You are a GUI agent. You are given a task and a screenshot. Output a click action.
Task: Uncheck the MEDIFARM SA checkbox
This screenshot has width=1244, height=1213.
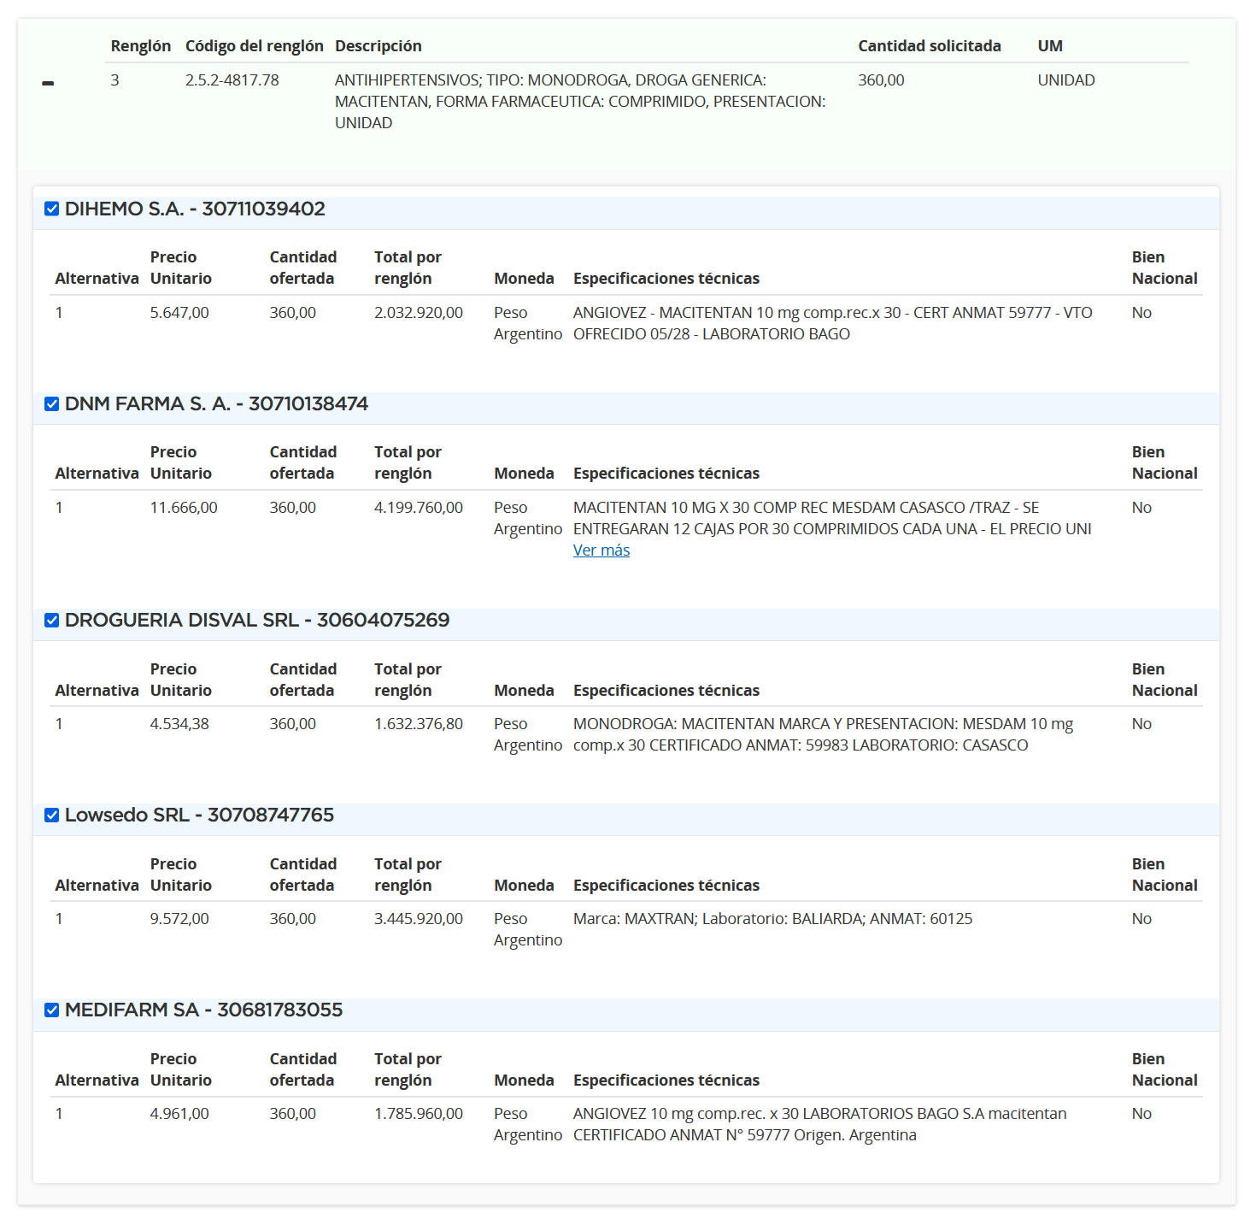pos(52,1010)
